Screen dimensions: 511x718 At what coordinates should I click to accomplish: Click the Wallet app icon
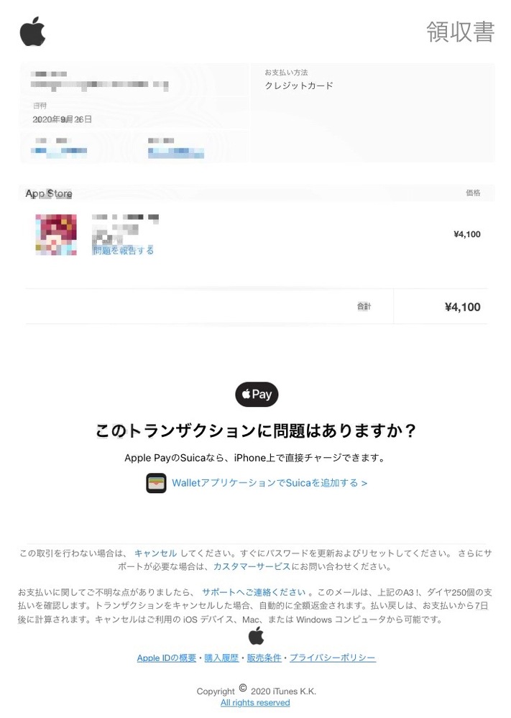(x=156, y=483)
